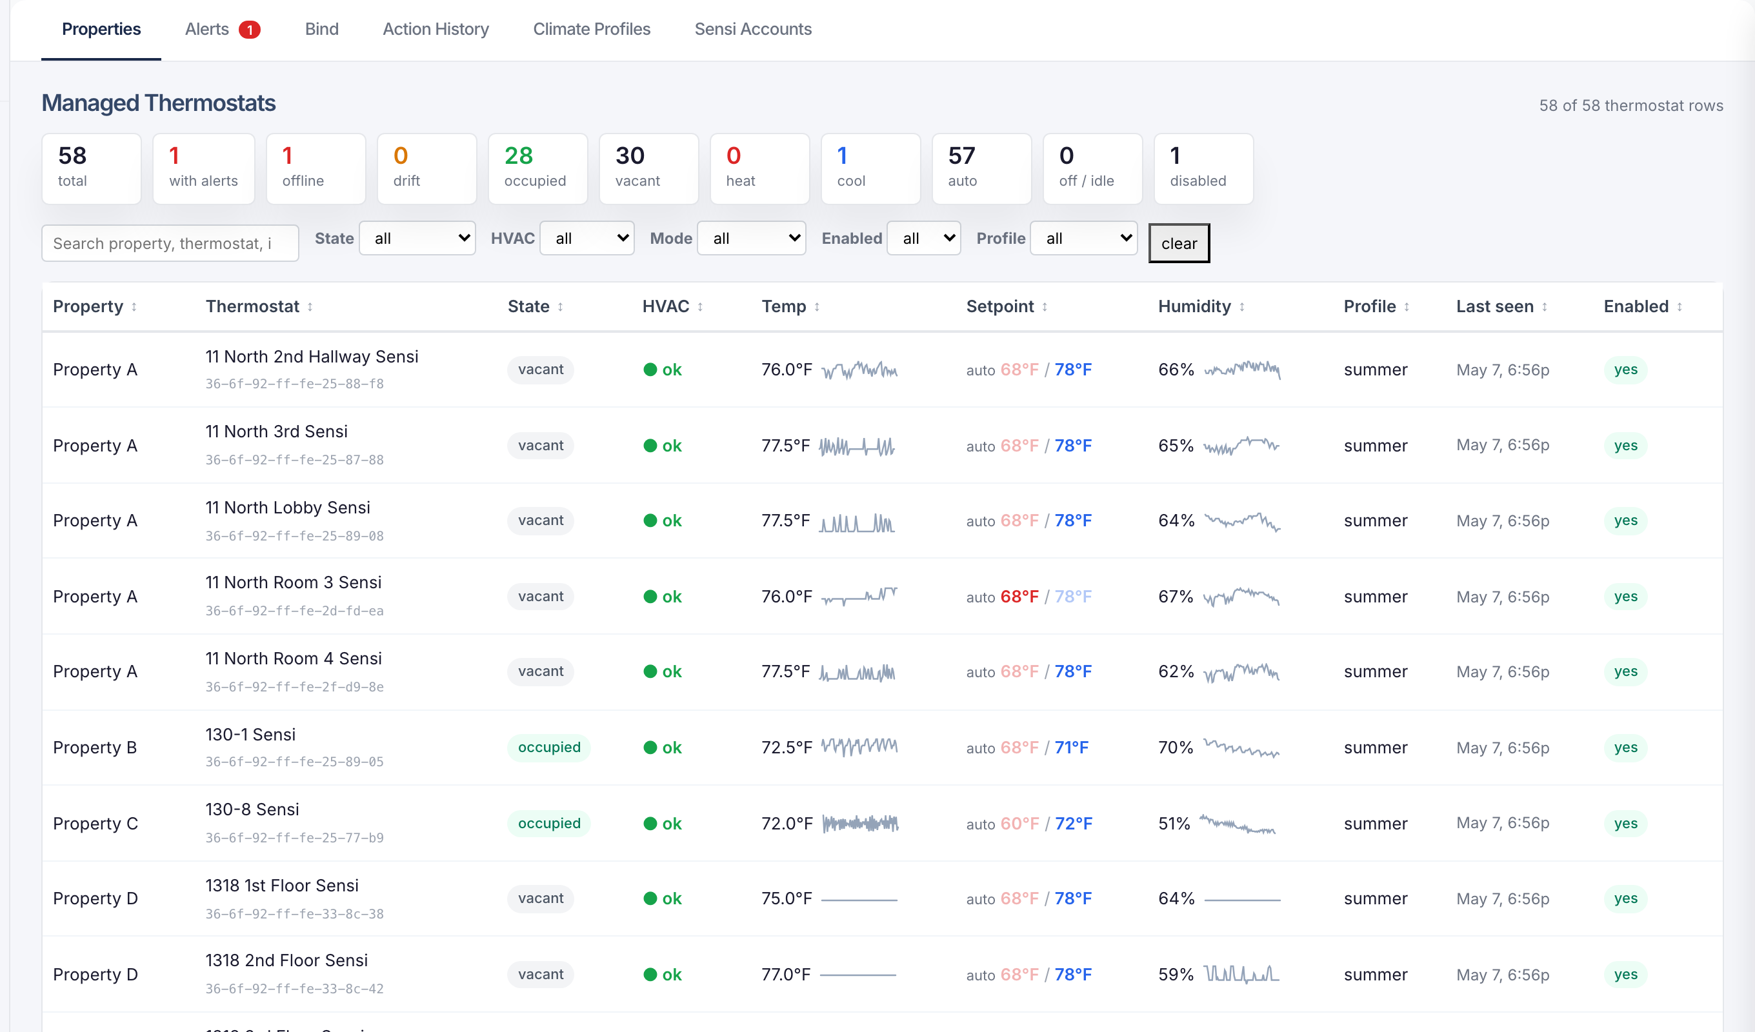Click 51% humidity value for 130-8 Sensi
Viewport: 1755px width, 1032px height.
click(x=1174, y=824)
